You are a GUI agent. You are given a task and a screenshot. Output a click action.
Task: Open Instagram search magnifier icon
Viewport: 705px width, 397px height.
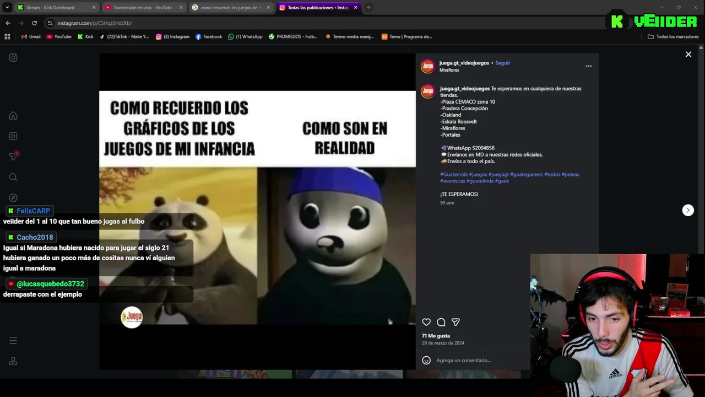click(x=13, y=177)
